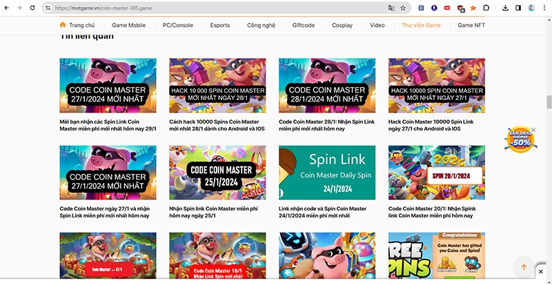Screen dimensions: 552x285
Task: Open article Cách hack 10000 Spins 28/1
Action: pos(217,125)
